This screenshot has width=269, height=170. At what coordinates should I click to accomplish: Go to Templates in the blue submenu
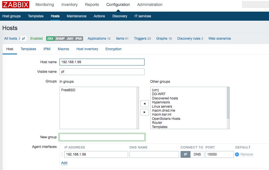pyautogui.click(x=36, y=16)
